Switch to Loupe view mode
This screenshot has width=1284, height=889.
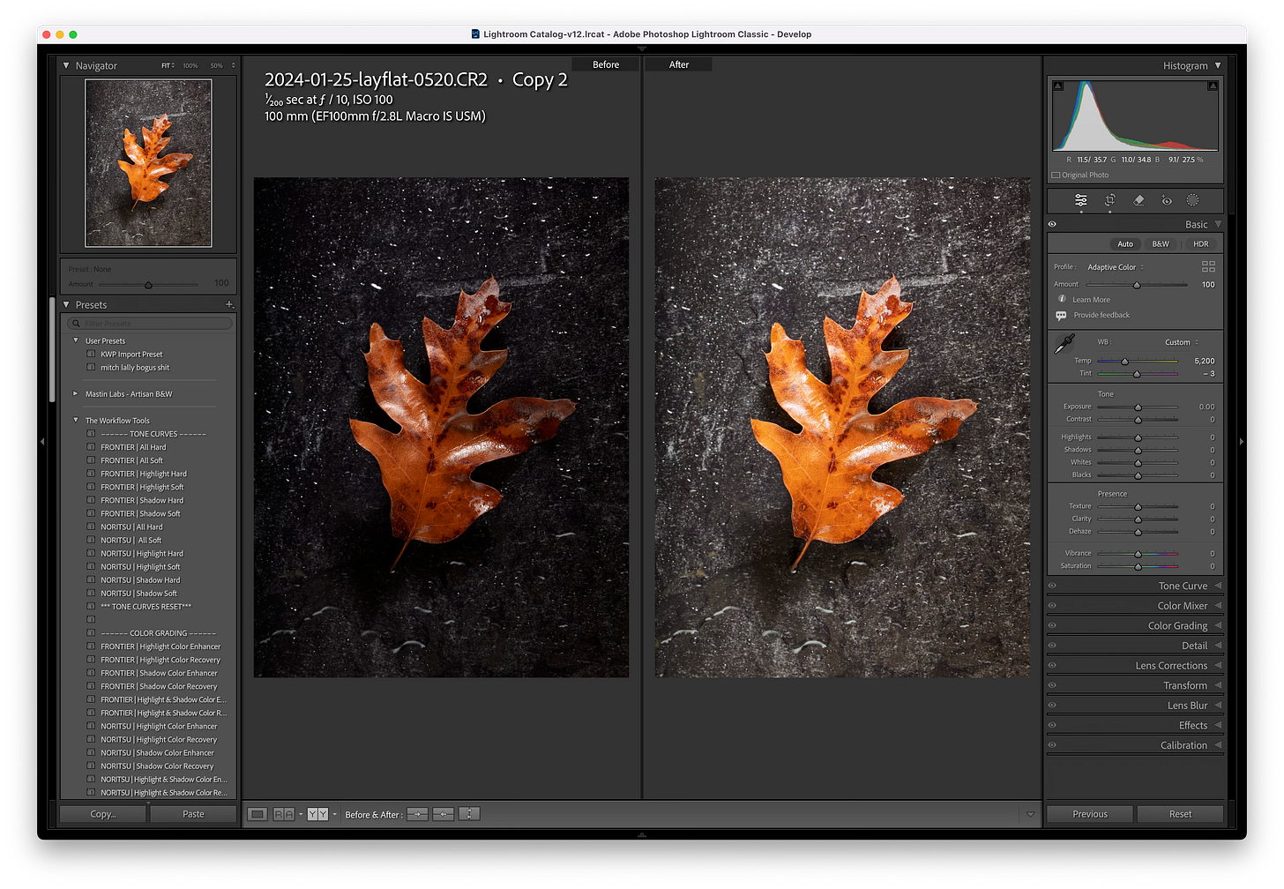[x=257, y=814]
